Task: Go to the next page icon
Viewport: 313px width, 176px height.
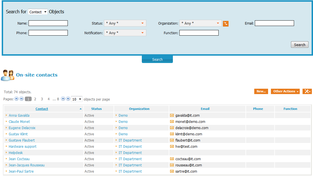Action: point(63,99)
